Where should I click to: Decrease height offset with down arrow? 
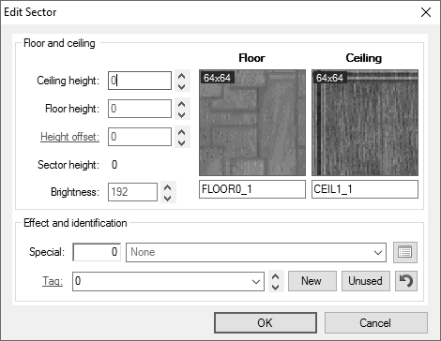tap(182, 142)
